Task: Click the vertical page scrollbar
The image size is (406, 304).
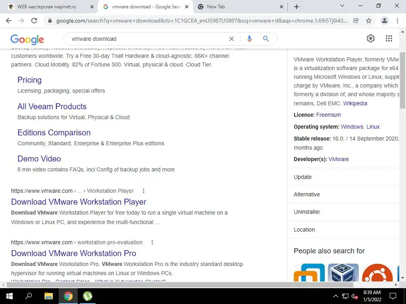Action: (403, 80)
